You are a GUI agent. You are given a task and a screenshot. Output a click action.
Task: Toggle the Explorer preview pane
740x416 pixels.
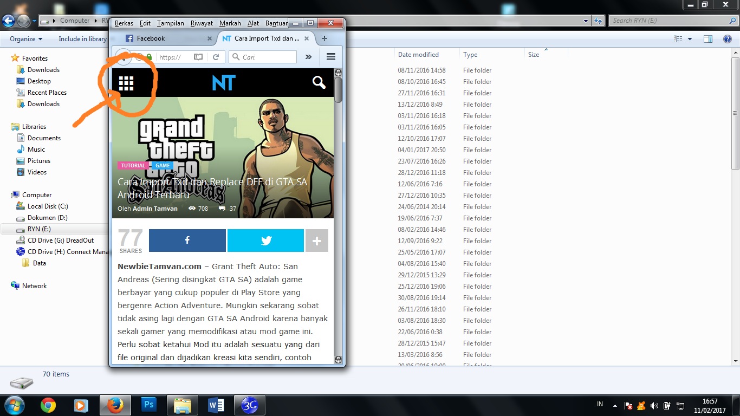(x=708, y=39)
